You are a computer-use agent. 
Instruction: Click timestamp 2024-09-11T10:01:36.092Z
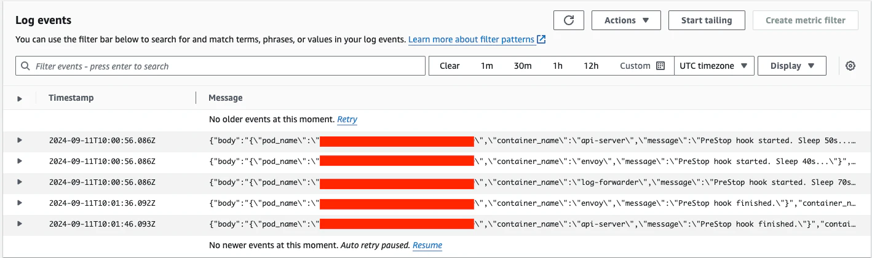click(102, 203)
